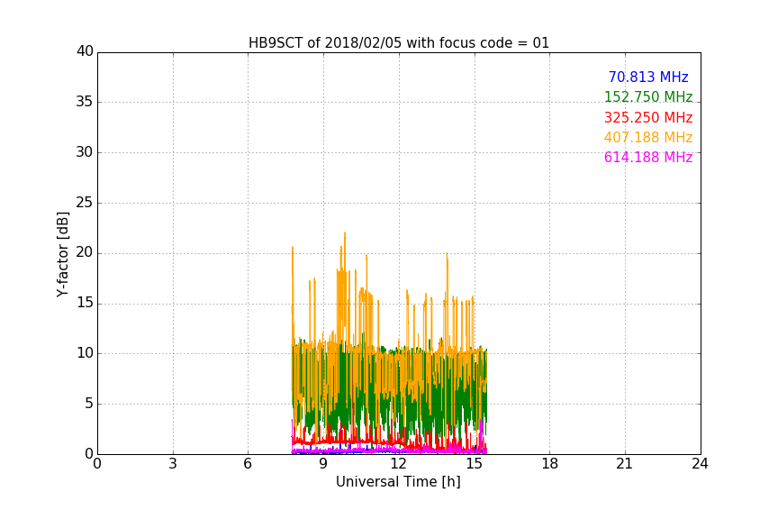Click the y-axis tick value 20
Viewport: 778px width, 519px height.
(x=85, y=253)
